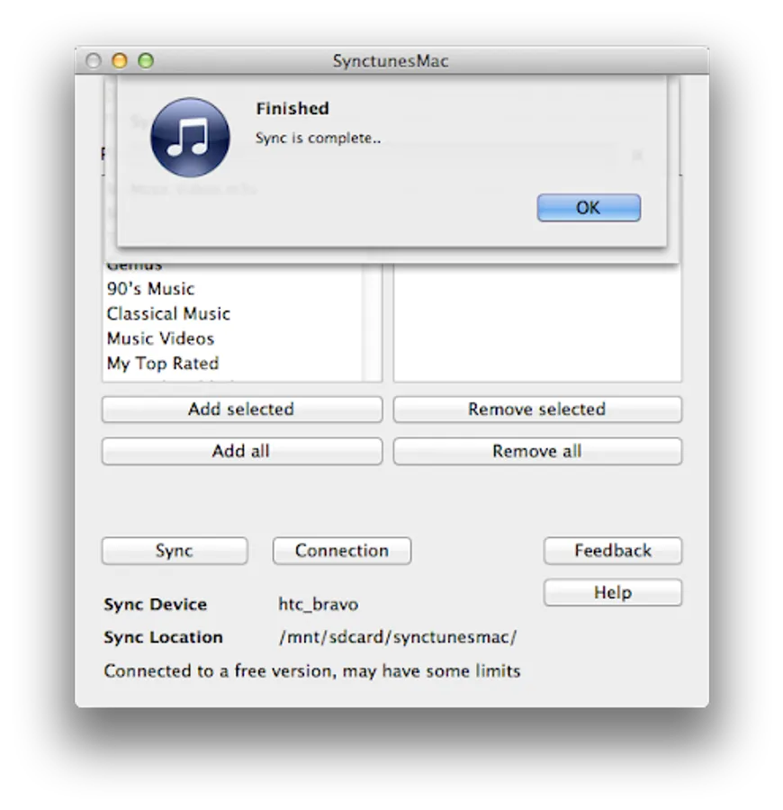This screenshot has width=783, height=810.
Task: Zoom the window with the green button
Action: point(146,60)
